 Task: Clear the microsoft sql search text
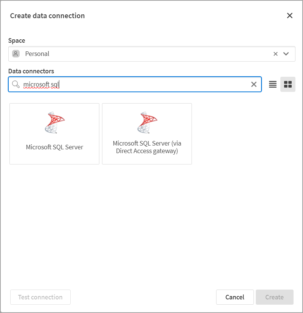254,84
